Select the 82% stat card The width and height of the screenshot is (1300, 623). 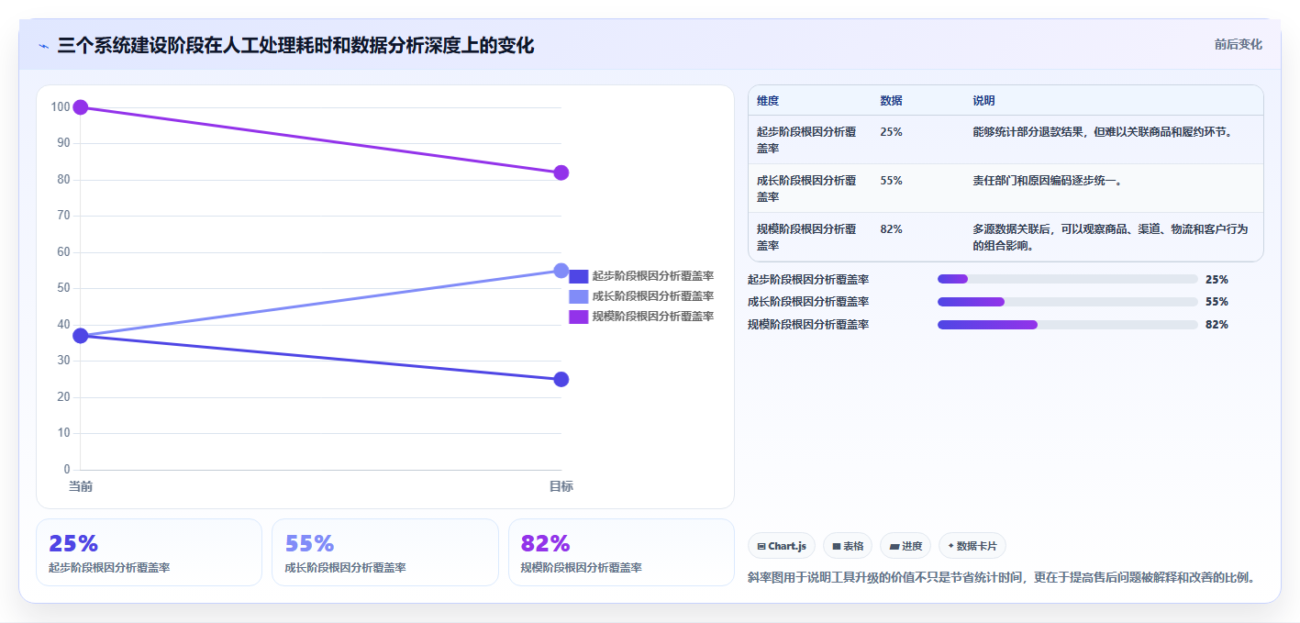[621, 552]
